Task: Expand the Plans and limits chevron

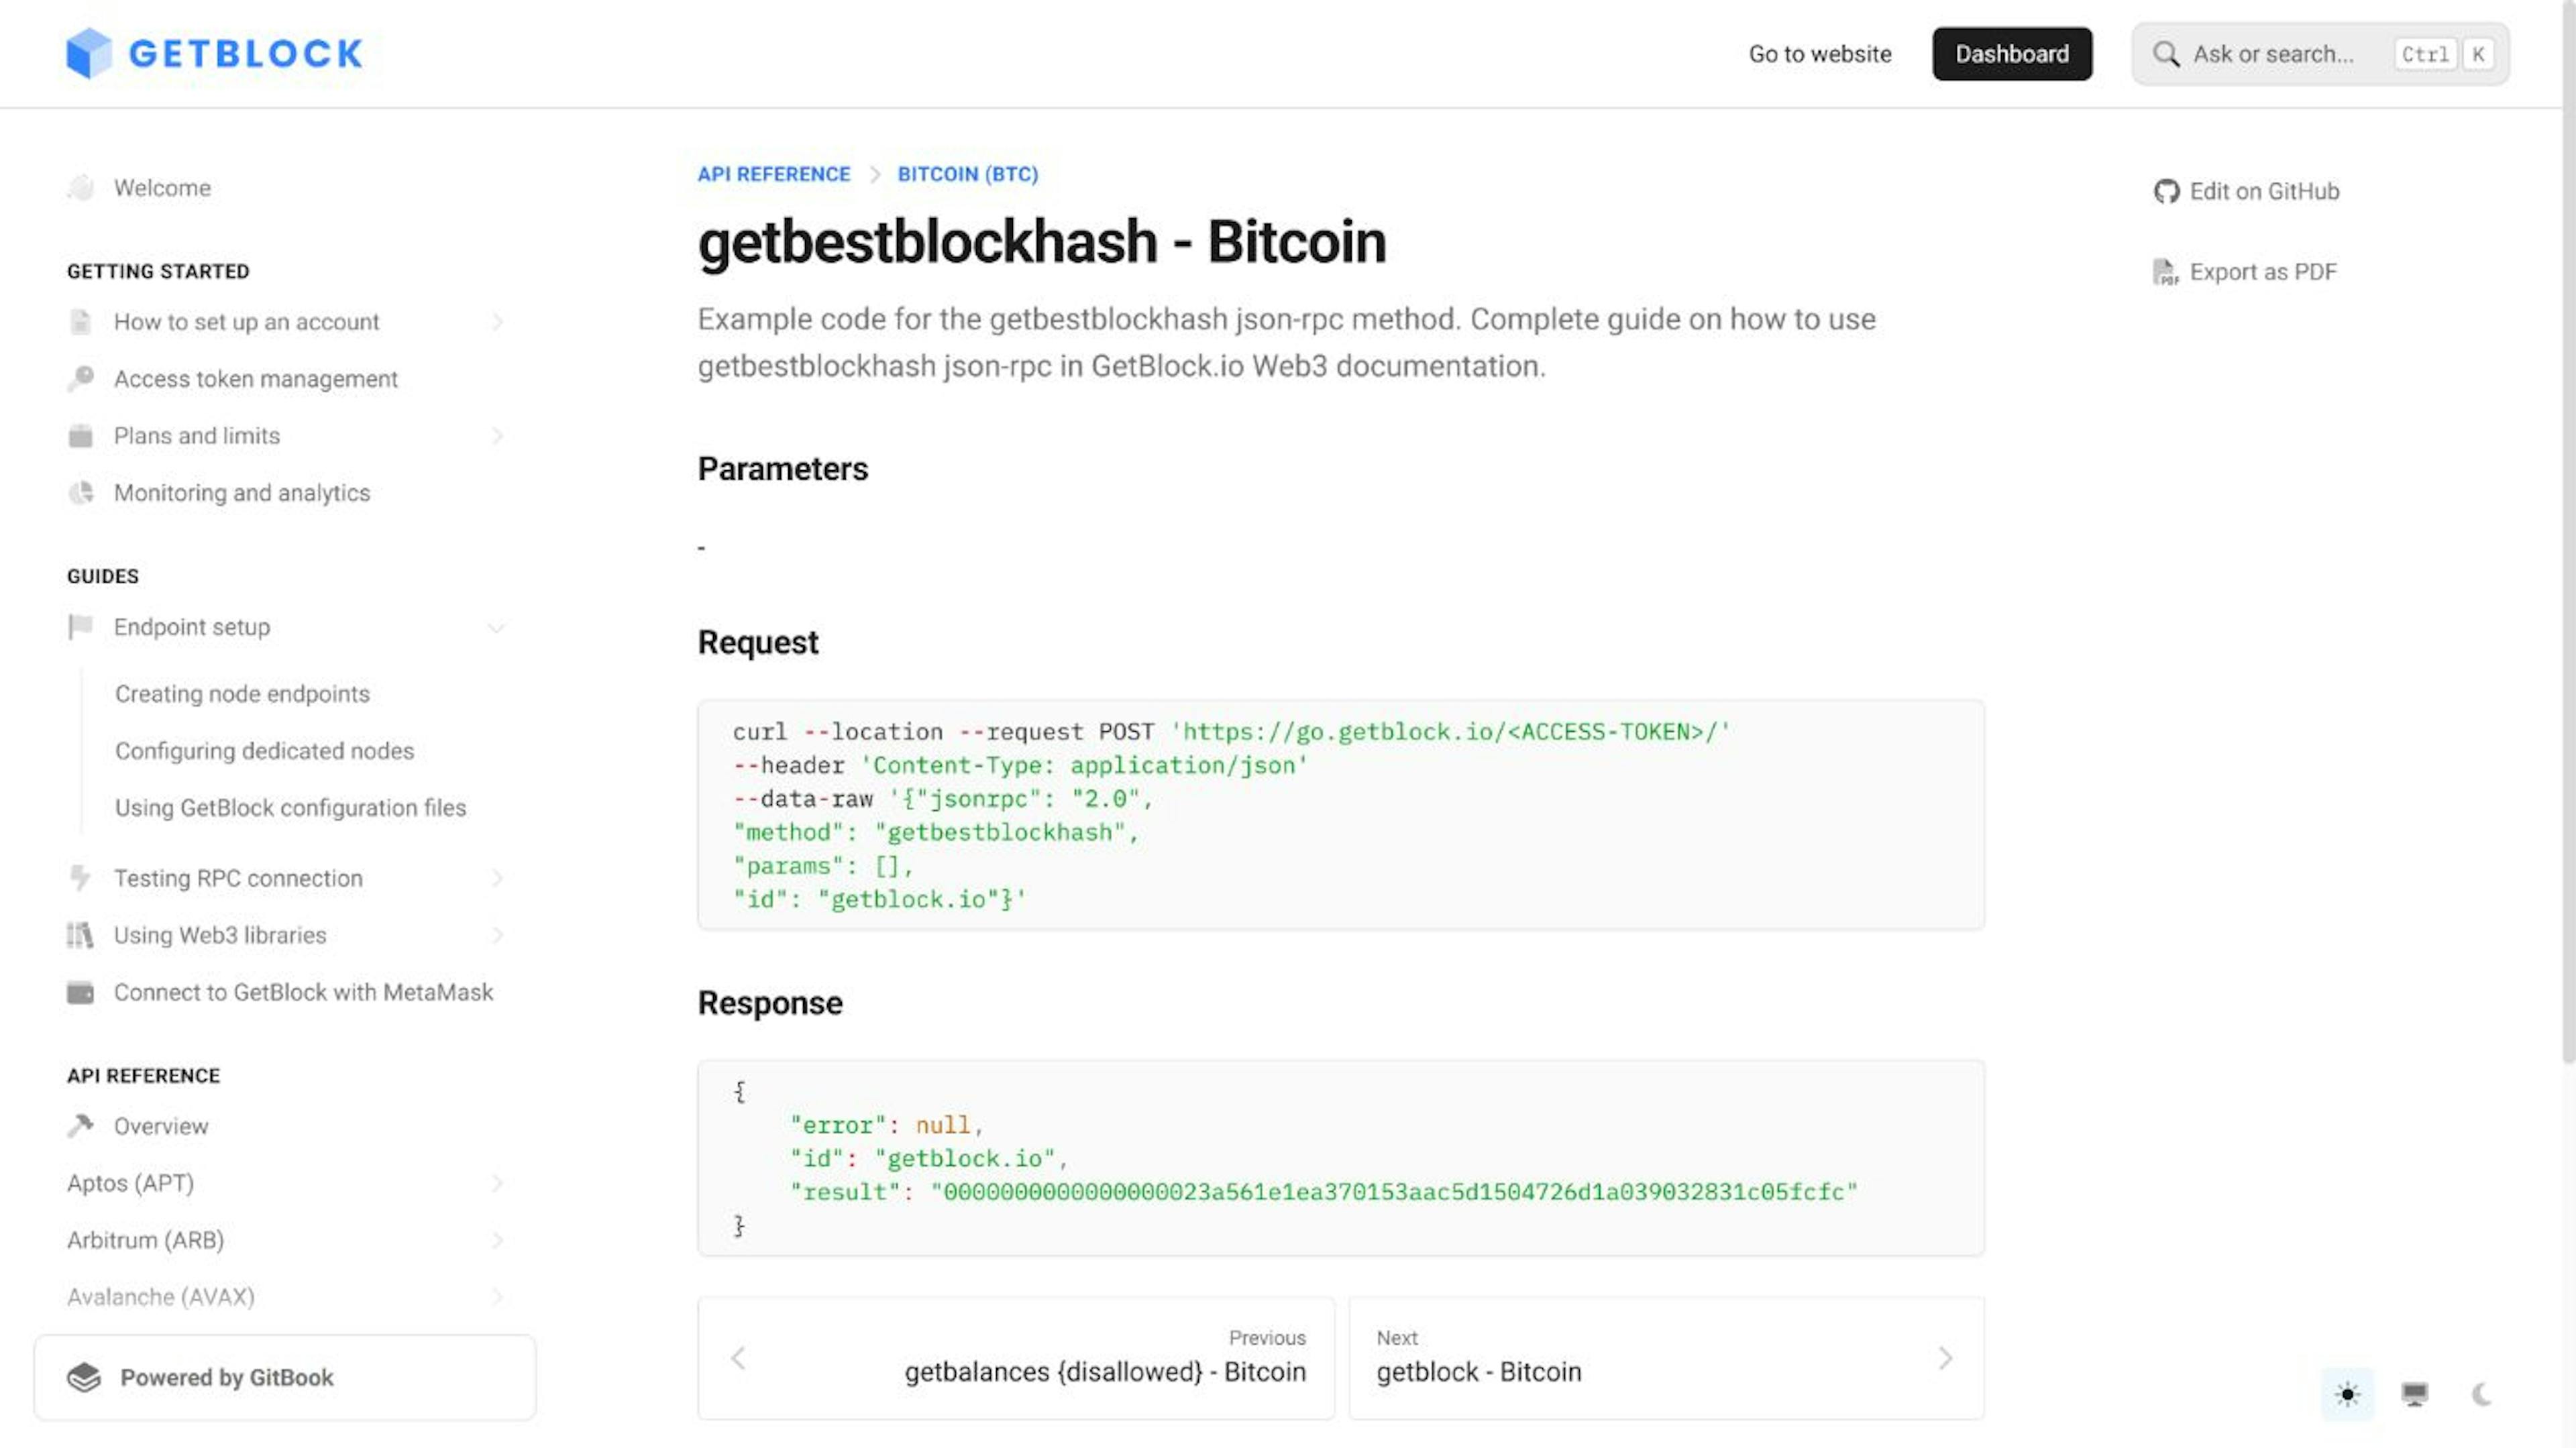Action: tap(496, 436)
